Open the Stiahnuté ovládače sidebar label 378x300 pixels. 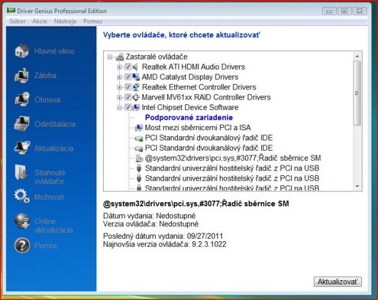(50, 177)
